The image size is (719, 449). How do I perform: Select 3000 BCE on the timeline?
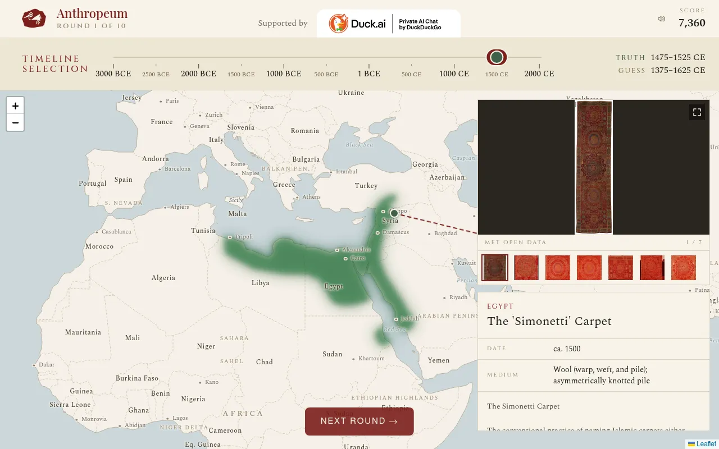pyautogui.click(x=113, y=74)
